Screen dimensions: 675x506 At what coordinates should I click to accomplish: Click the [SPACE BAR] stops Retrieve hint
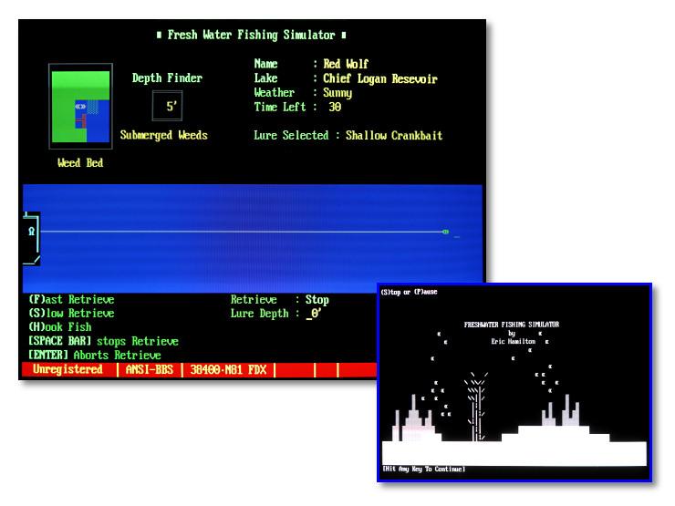103,341
